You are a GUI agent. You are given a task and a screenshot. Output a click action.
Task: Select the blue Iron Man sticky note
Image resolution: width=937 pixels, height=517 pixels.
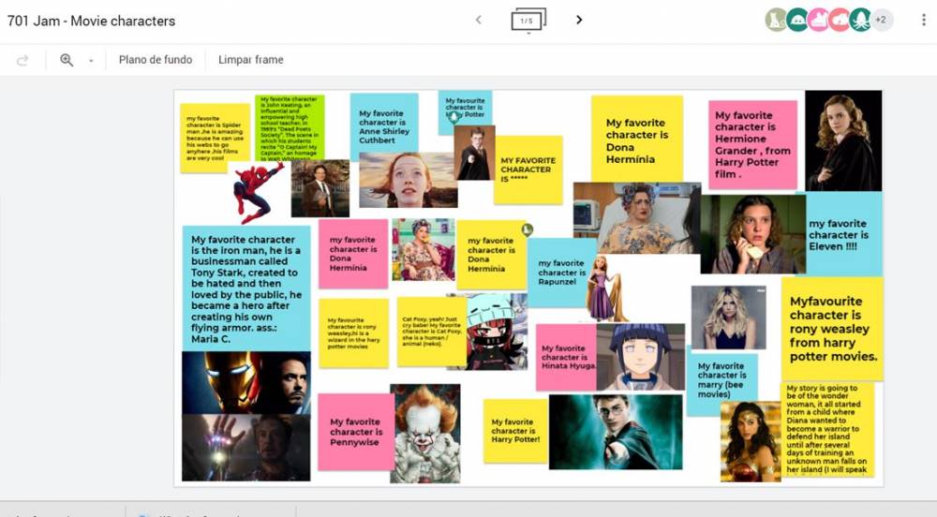click(245, 288)
